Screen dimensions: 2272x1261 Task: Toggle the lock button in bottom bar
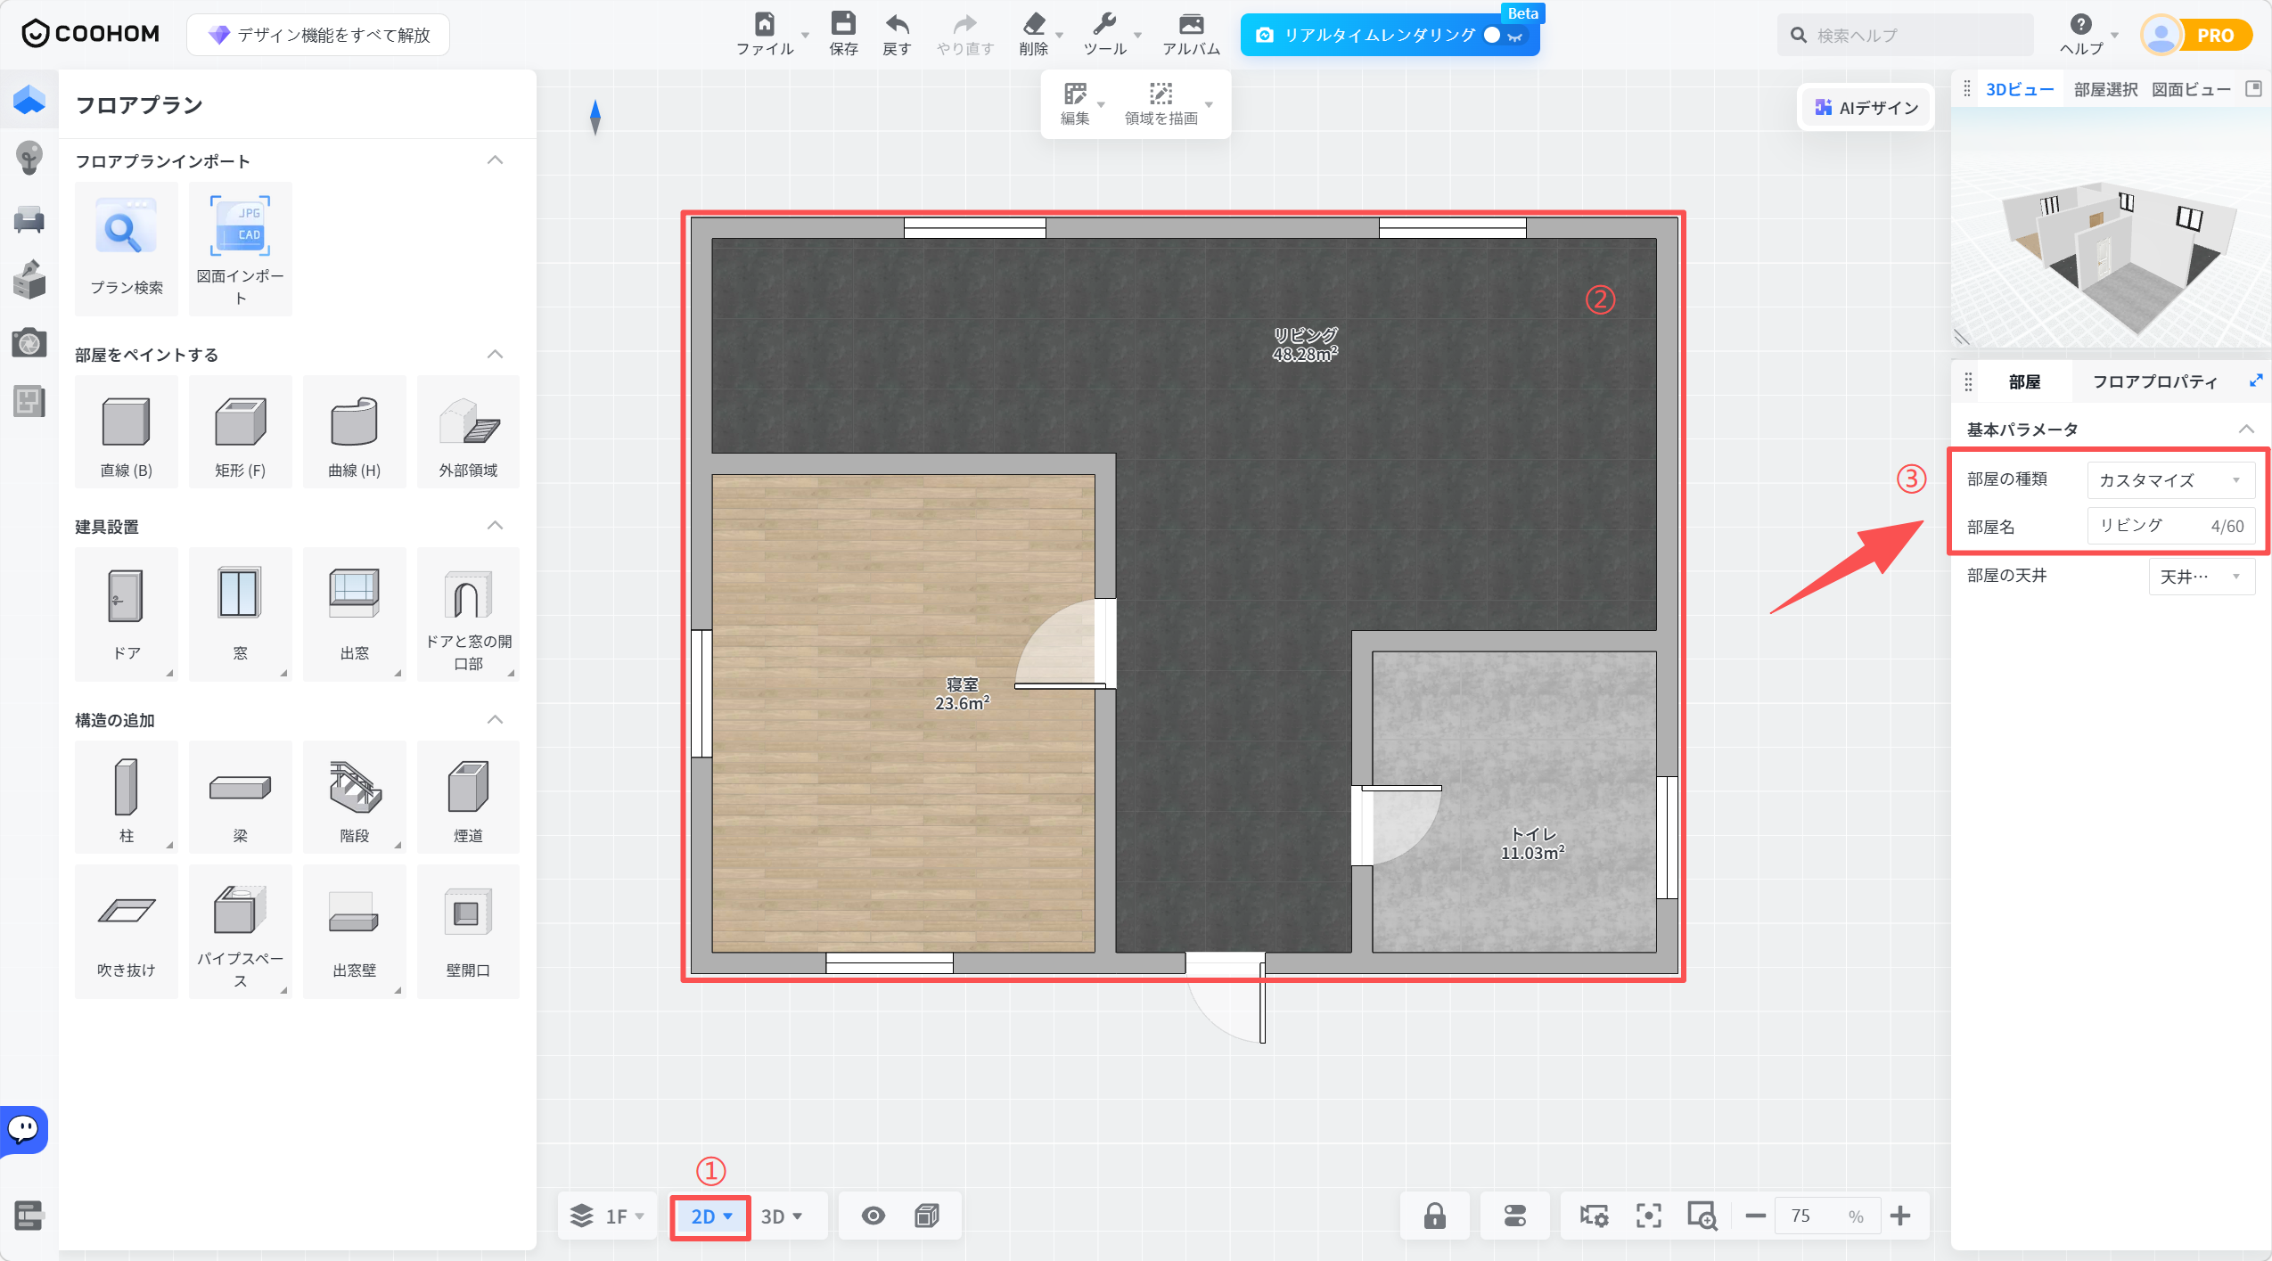tap(1434, 1216)
